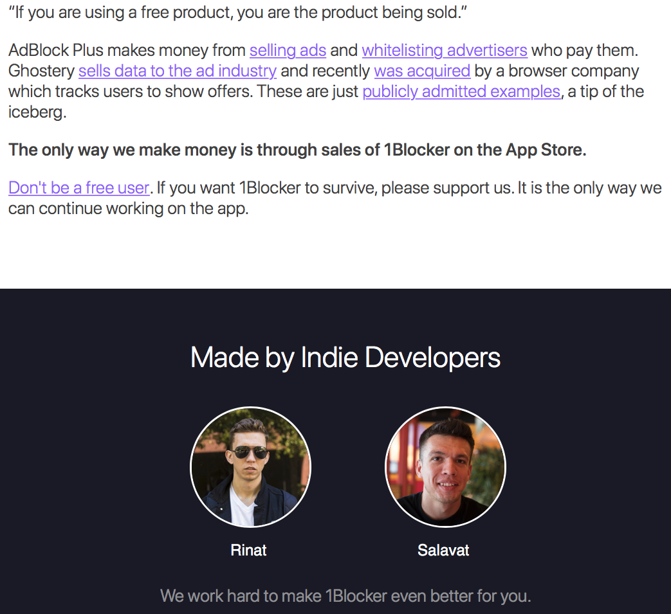Click "which tracks users to show offers" text
The image size is (671, 614).
pyautogui.click(x=130, y=91)
